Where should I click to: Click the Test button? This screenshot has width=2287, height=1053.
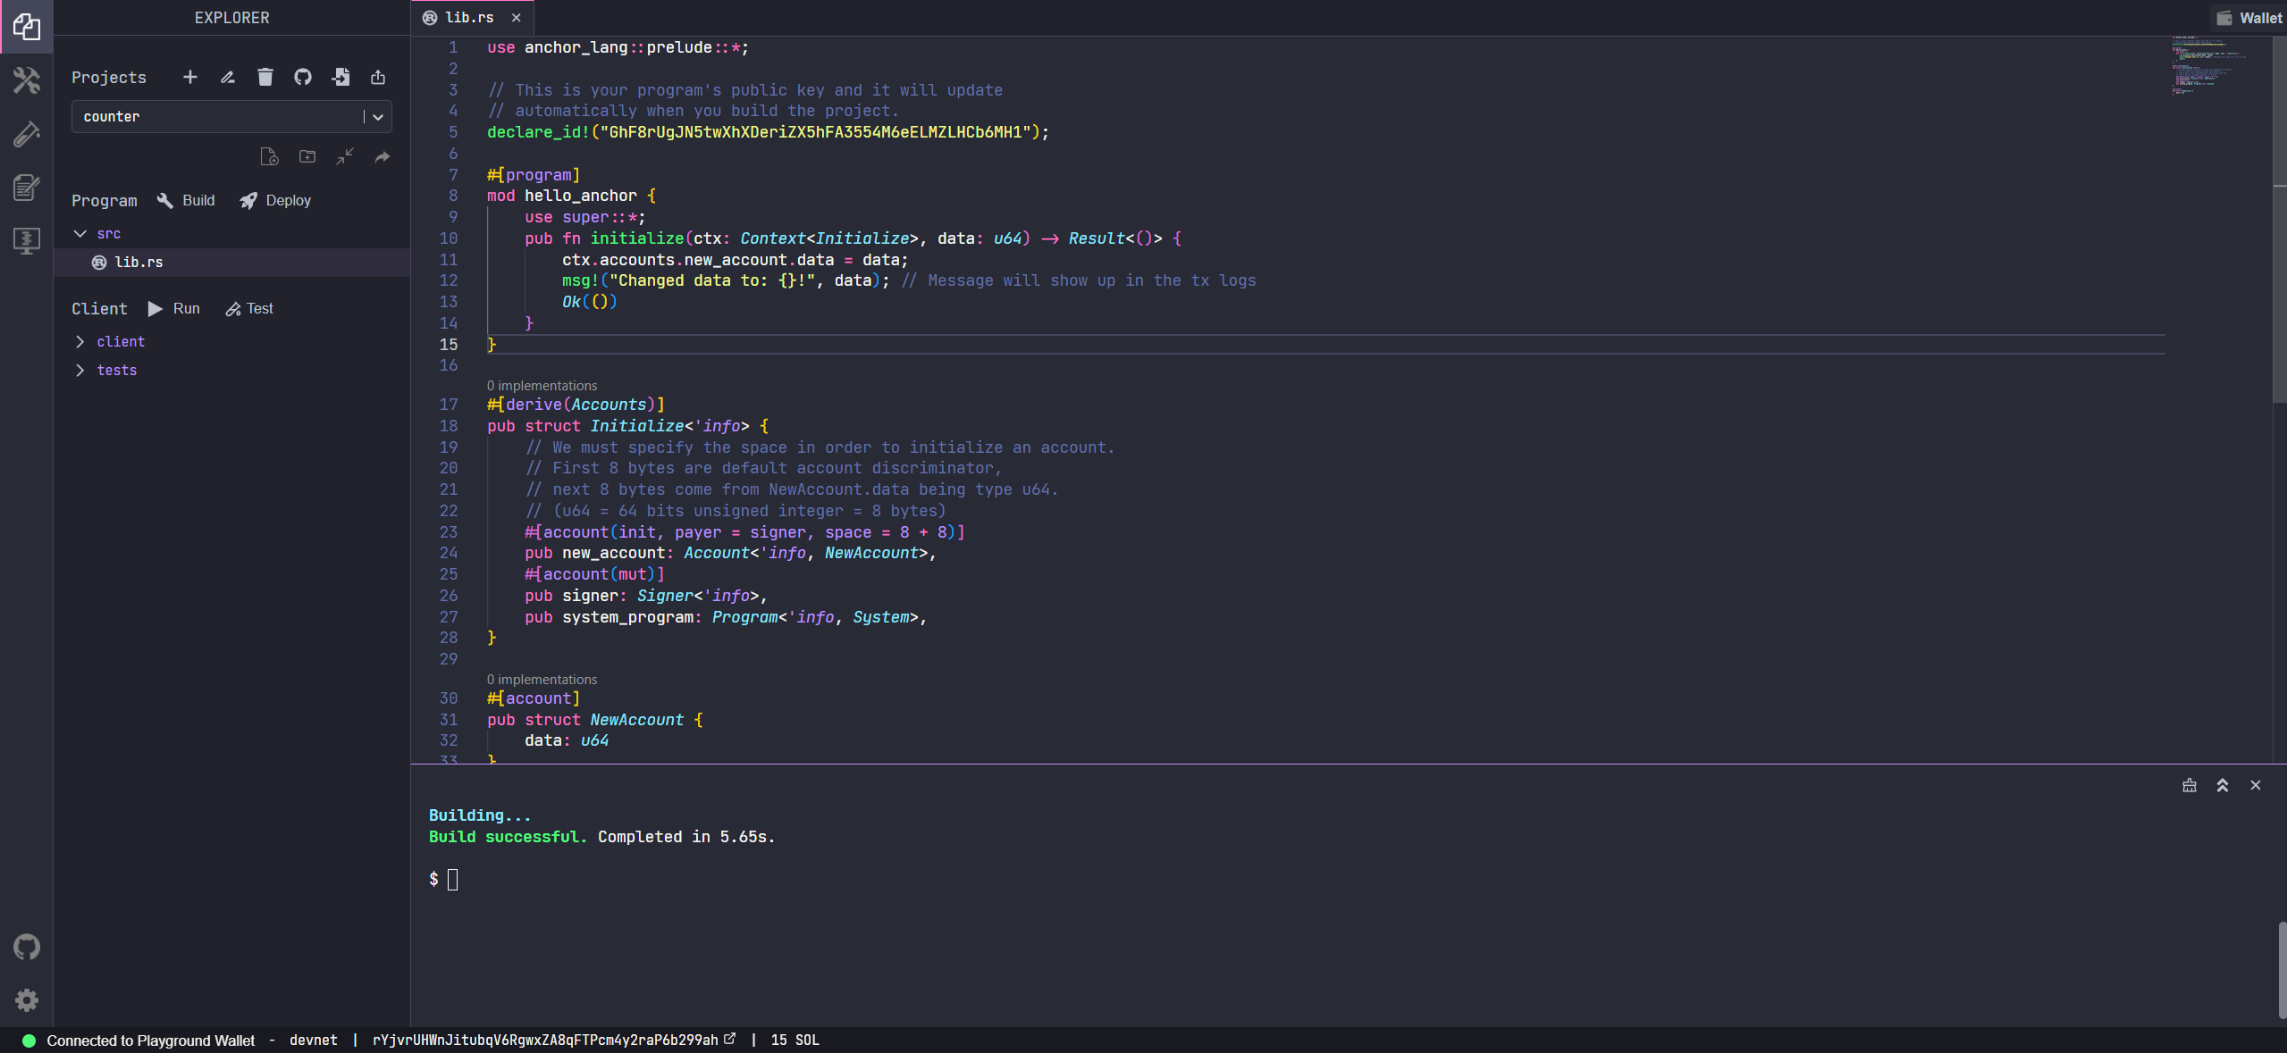pos(249,308)
